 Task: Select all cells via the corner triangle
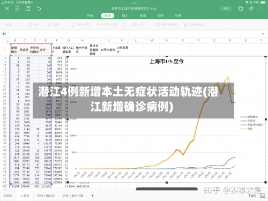click(7, 41)
